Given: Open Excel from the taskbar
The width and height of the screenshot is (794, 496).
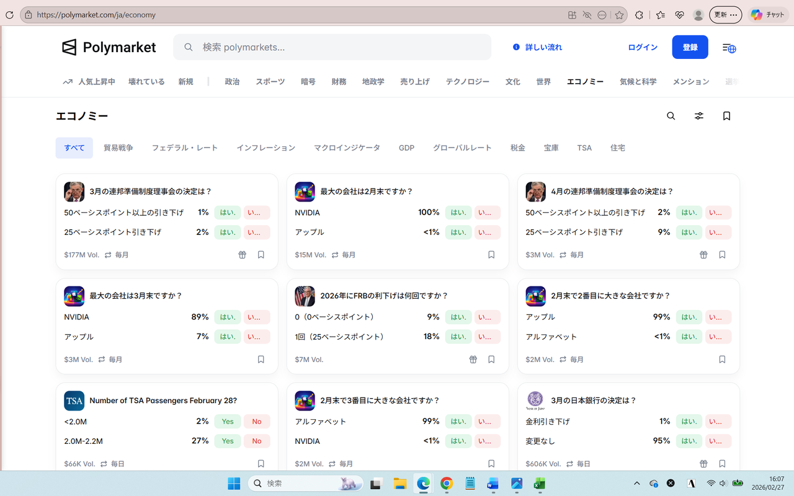Looking at the screenshot, I should tap(540, 484).
